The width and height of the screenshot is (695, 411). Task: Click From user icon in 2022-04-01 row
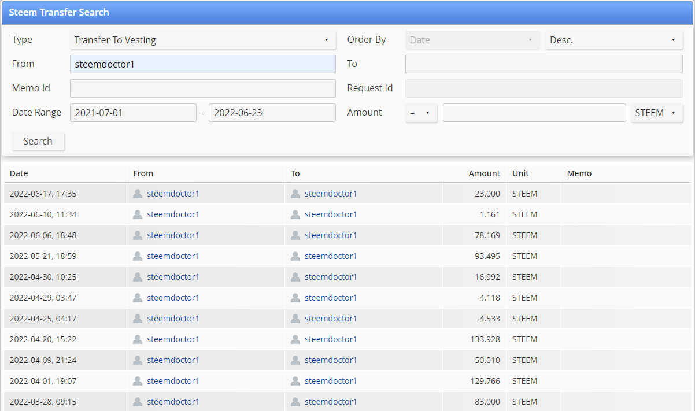pos(138,381)
